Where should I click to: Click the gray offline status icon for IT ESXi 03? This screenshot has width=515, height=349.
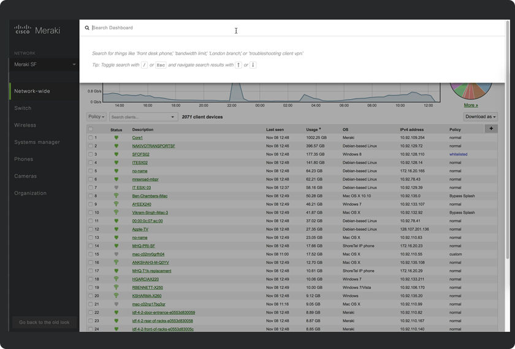(116, 187)
